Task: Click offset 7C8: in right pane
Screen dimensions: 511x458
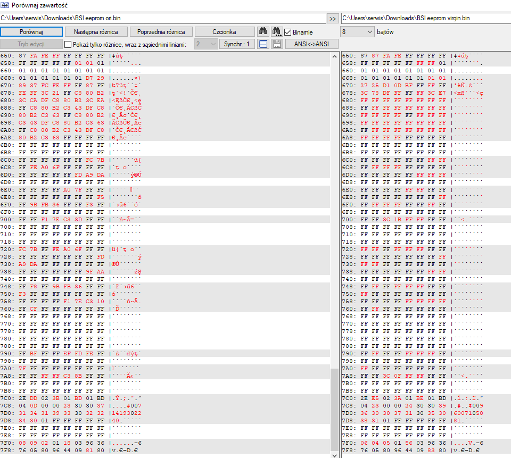Action: 349,405
